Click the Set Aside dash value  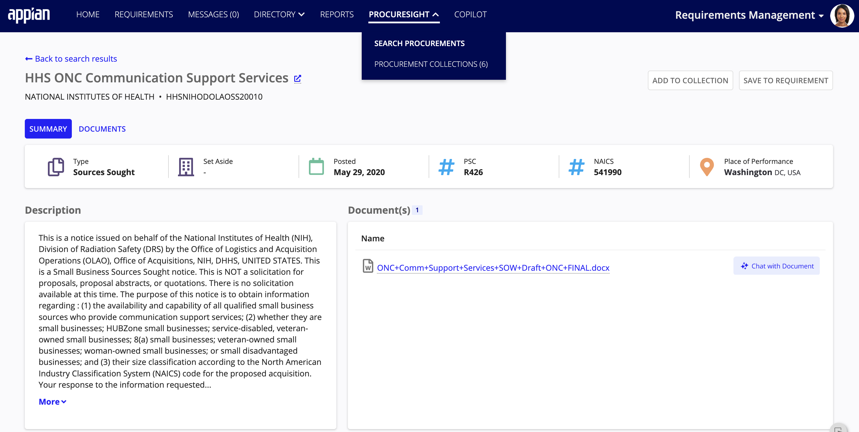point(205,173)
